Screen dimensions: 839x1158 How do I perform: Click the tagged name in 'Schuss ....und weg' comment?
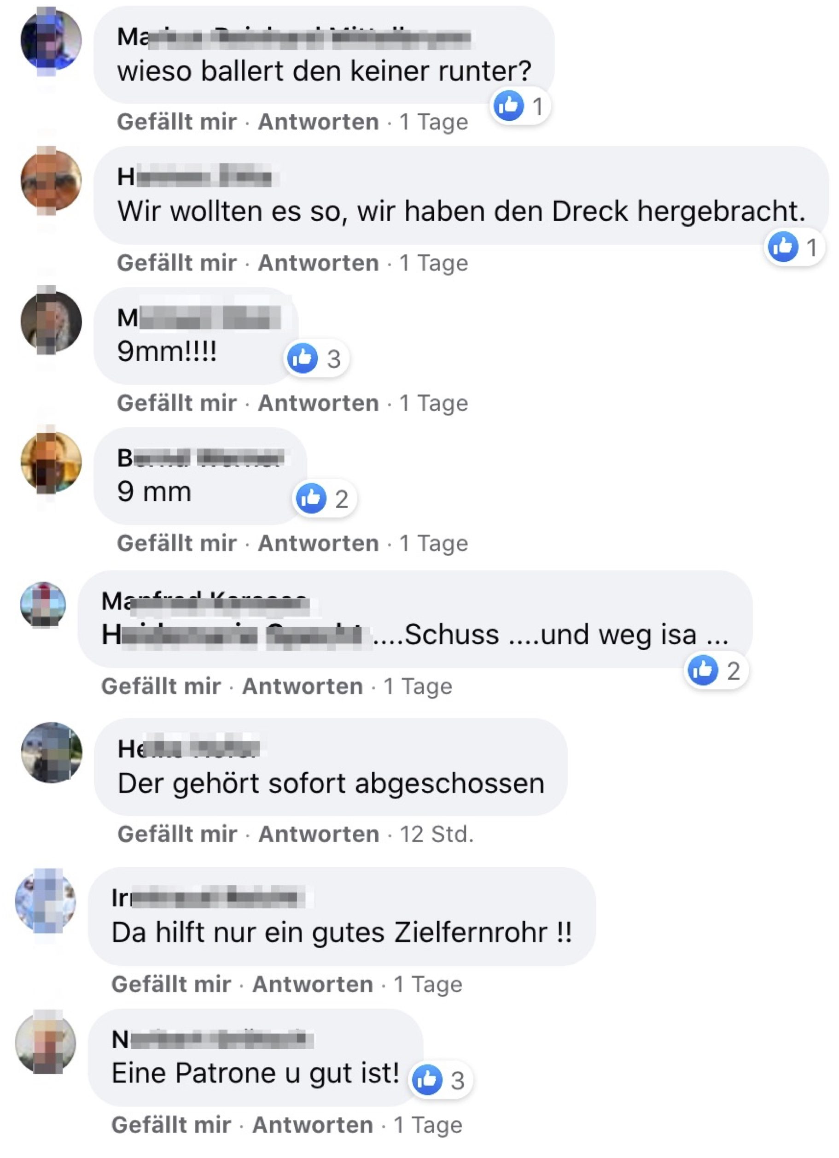point(237,635)
